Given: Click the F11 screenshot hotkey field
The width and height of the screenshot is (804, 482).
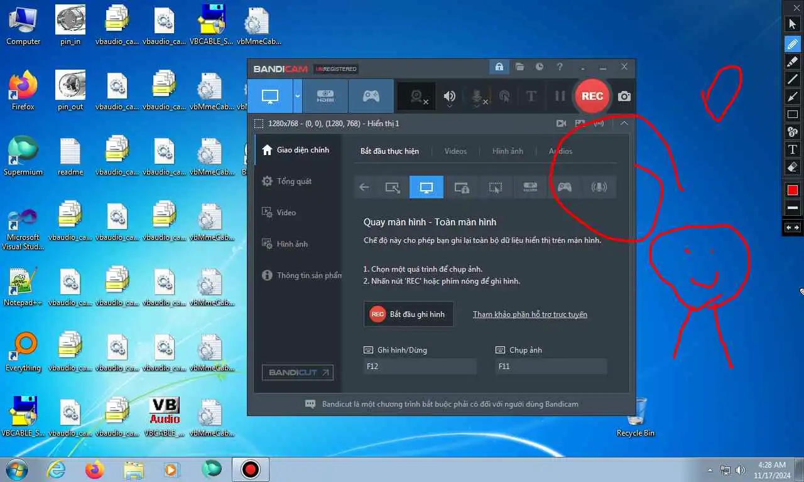Looking at the screenshot, I should pos(551,367).
